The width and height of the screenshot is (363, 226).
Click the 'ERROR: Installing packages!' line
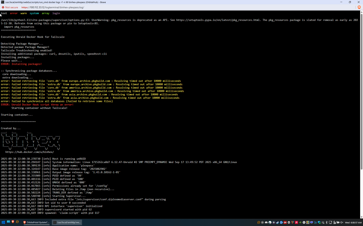click(x=21, y=64)
